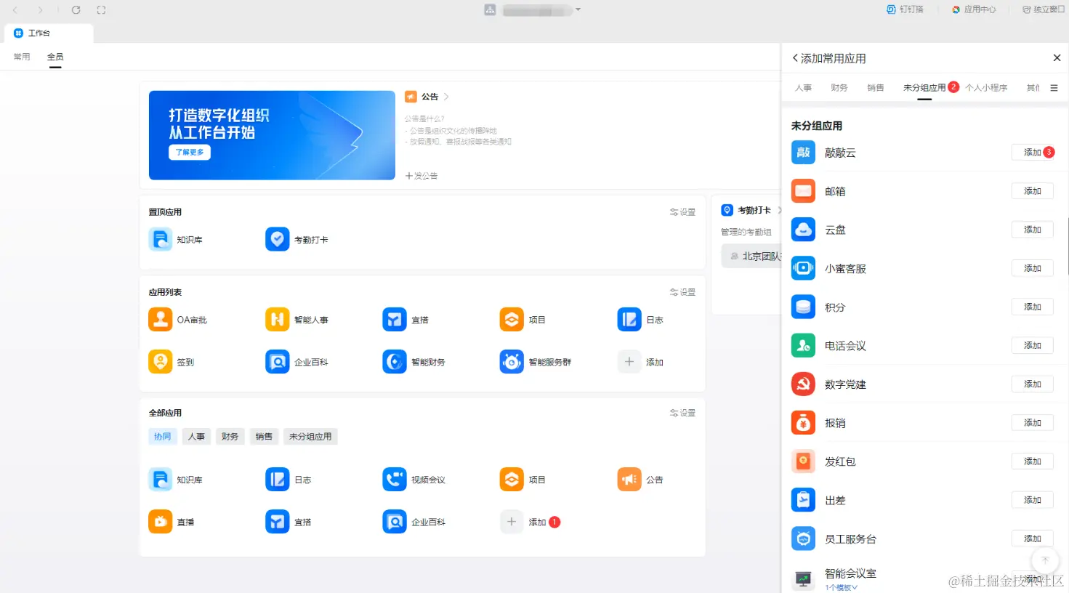Select the 个人小程序 tab
Screen dimensions: 1069x593
(x=986, y=88)
